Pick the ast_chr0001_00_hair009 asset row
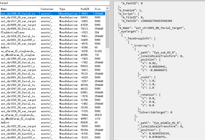This screenshot has height=140, width=205. click(18, 40)
